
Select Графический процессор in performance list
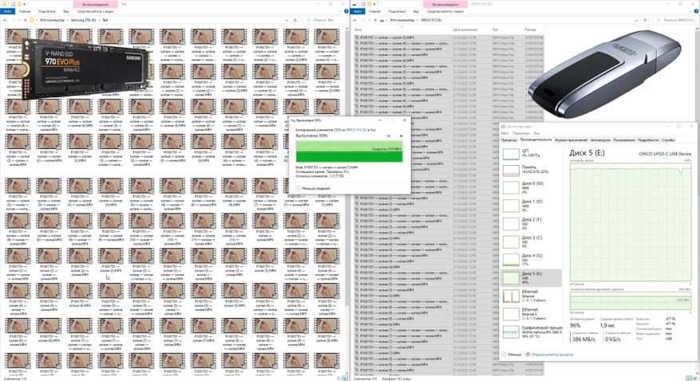pyautogui.click(x=531, y=332)
